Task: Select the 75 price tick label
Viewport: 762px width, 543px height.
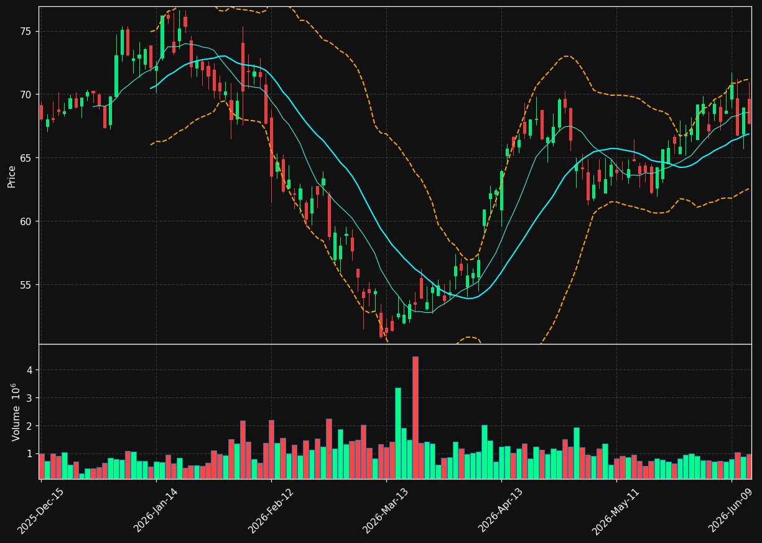Action: tap(27, 32)
